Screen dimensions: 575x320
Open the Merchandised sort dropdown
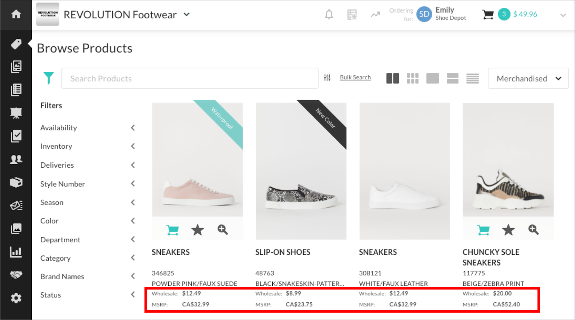point(528,78)
